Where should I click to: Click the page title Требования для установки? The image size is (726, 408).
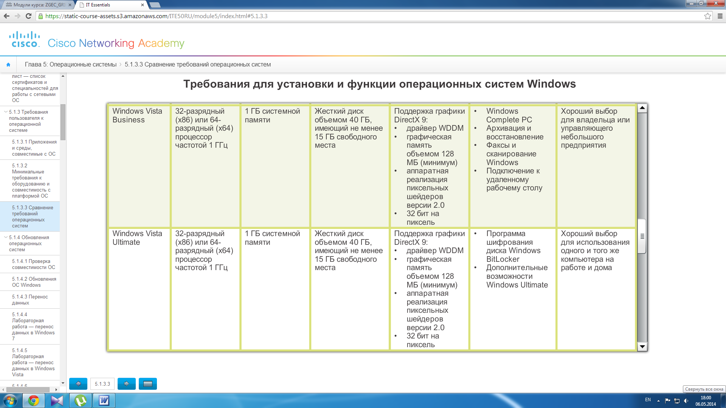380,84
